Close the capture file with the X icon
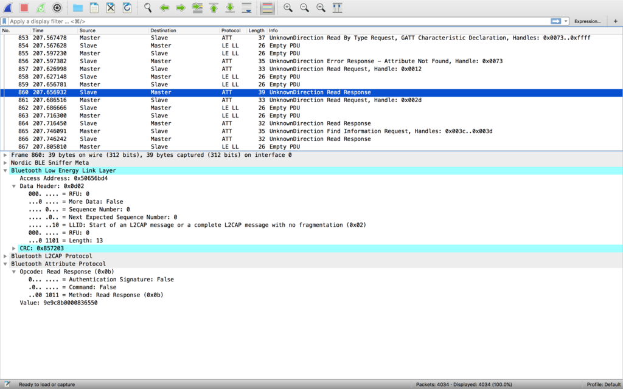The width and height of the screenshot is (623, 389). tap(111, 8)
